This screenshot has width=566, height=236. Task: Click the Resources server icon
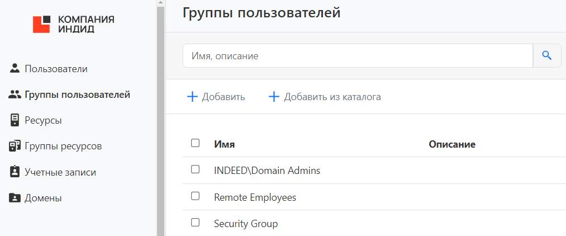(x=15, y=120)
